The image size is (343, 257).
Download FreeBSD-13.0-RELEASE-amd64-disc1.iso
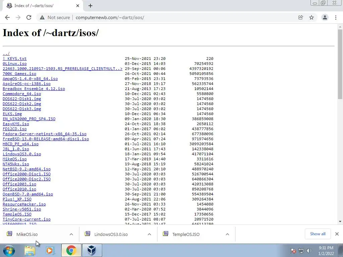(46, 139)
